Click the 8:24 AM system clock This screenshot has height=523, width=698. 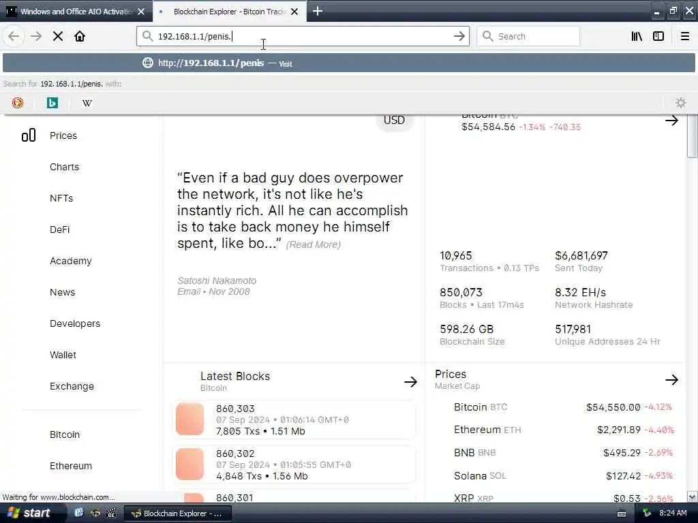(673, 513)
